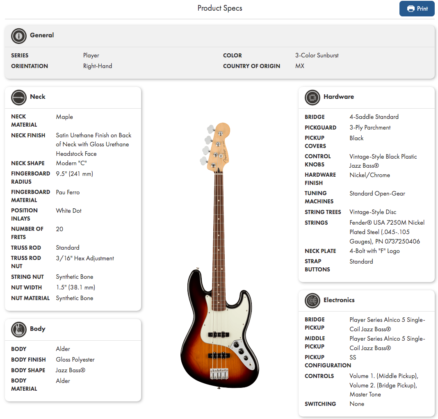Click the switching value "None"
The height and width of the screenshot is (419, 438).
tap(357, 404)
